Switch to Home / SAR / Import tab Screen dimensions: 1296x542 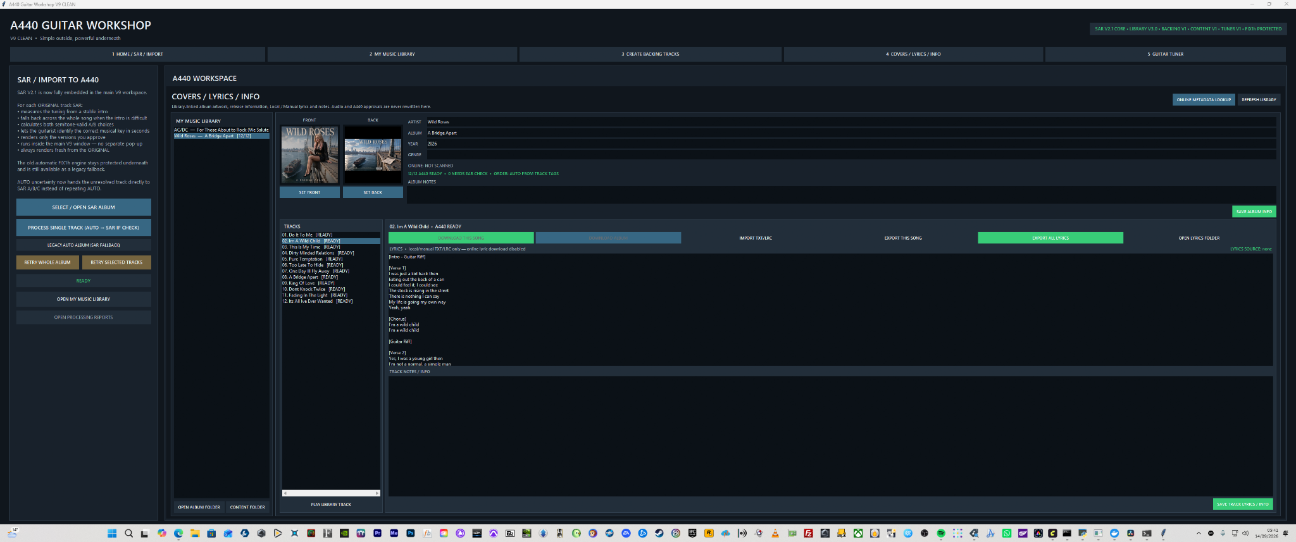[x=137, y=54]
